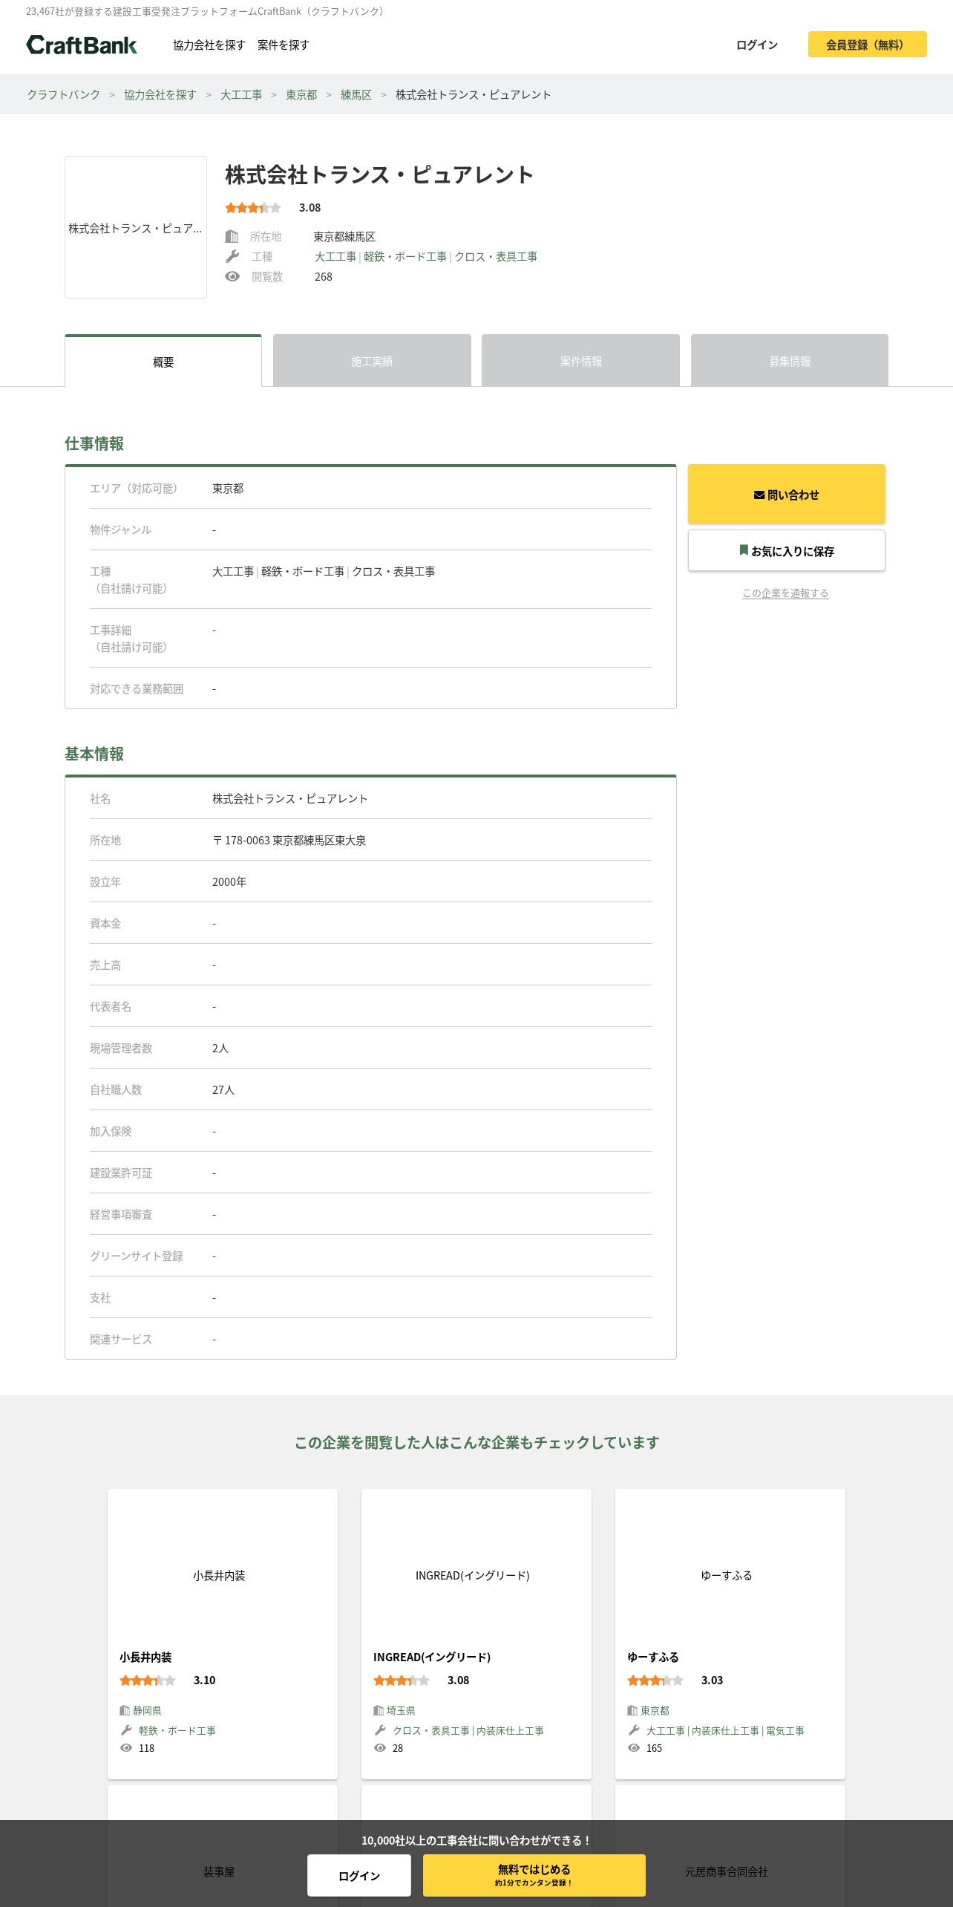Click 内装床仕上工事 on INGREAD card

[x=511, y=1731]
